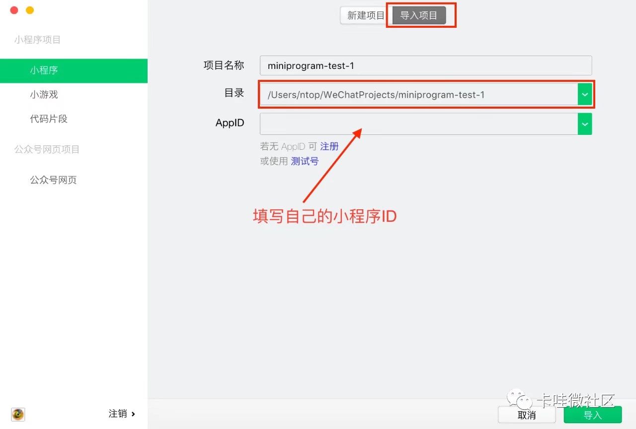The width and height of the screenshot is (636, 429).
Task: Minimize the window with yellow button
Action: (x=30, y=10)
